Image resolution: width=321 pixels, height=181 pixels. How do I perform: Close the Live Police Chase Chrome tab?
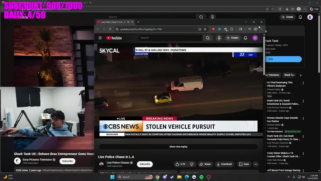(132, 22)
